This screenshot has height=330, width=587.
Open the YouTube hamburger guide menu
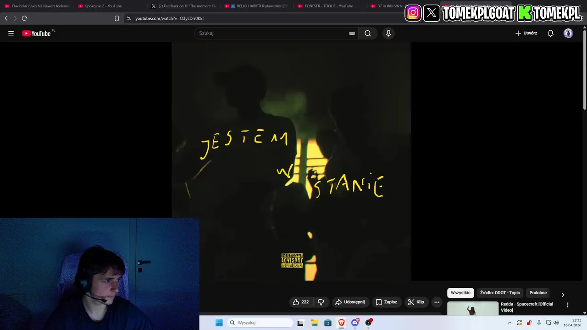tap(11, 33)
